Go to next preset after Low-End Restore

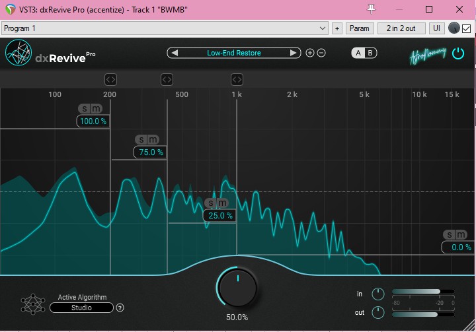coord(294,53)
